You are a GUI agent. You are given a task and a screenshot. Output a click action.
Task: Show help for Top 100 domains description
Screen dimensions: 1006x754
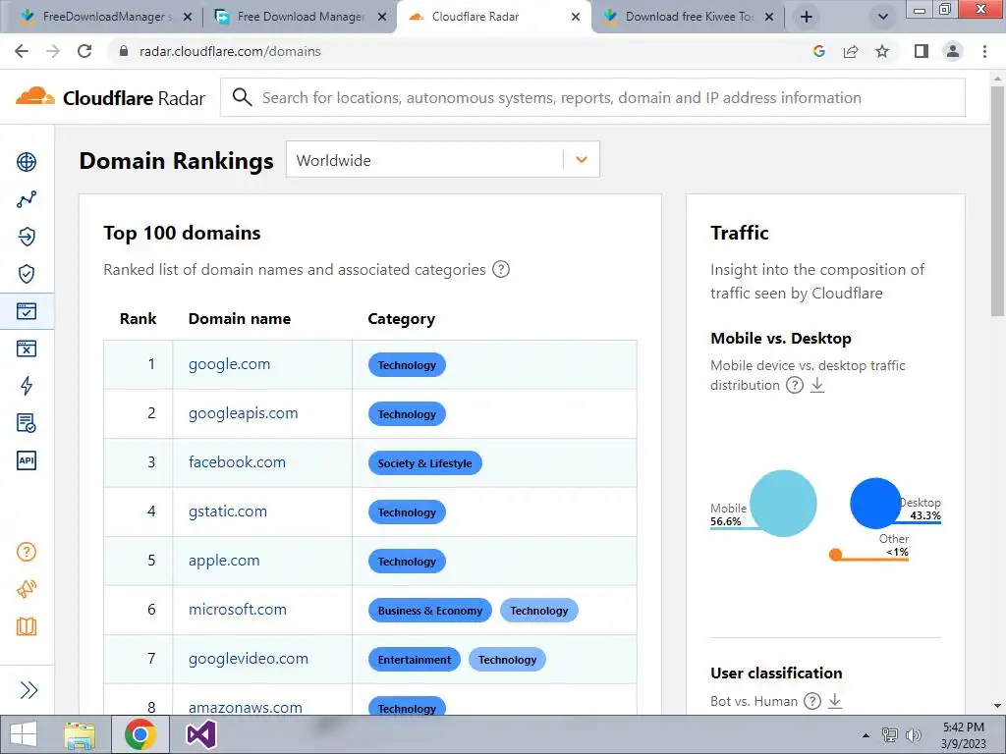pos(501,269)
